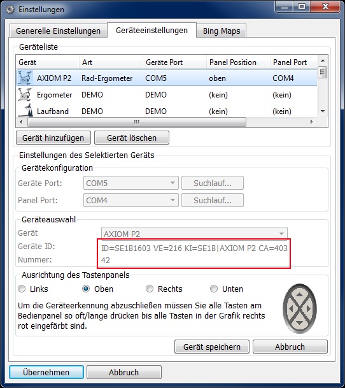Viewport: 345px width, 388px height.
Task: Expand the Panel Port COM4 dropdown
Action: (x=131, y=200)
